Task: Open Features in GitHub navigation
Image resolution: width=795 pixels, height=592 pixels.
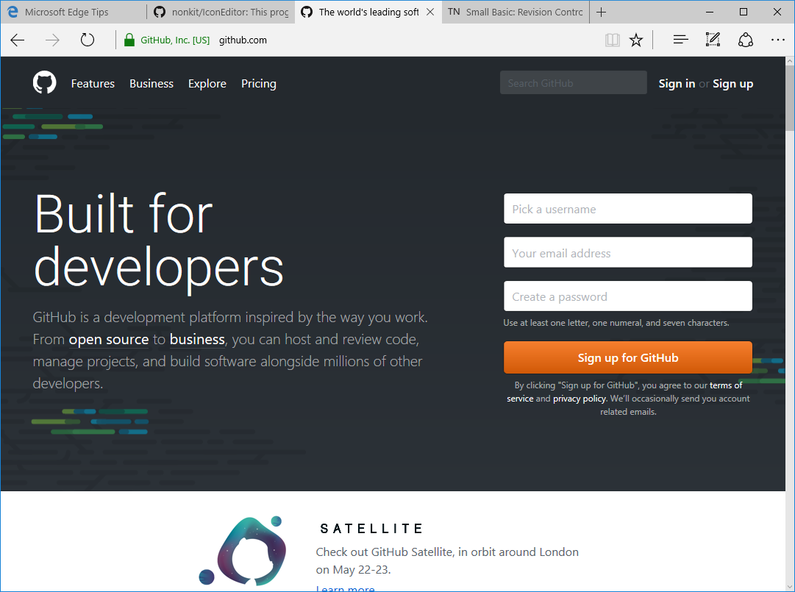Action: pos(93,84)
